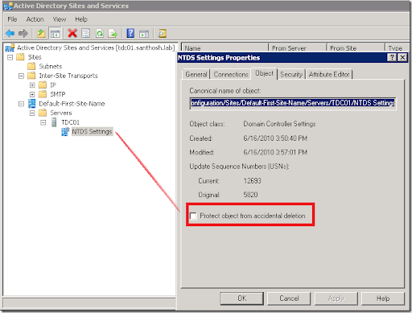Close the NTDS Settings Properties dialog
412x313 pixels.
(x=402, y=57)
